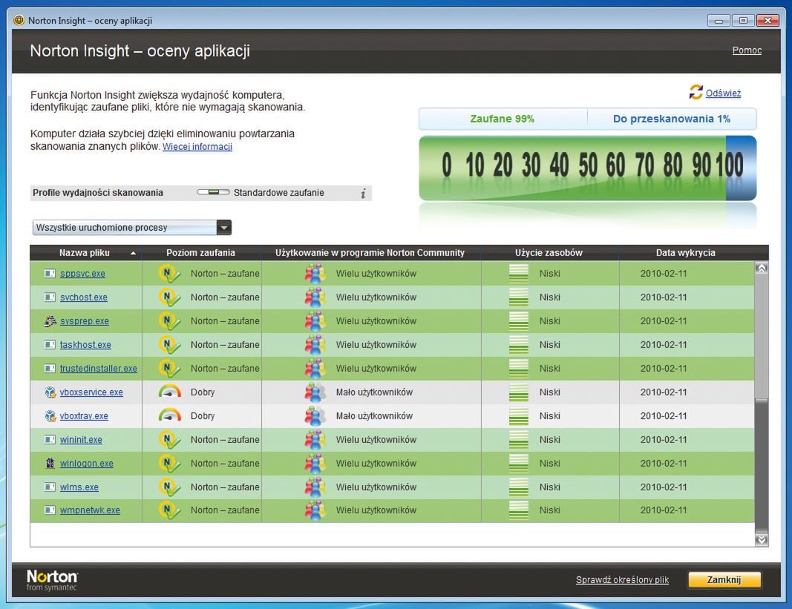Screen dimensions: 792x609
Task: Click resource usage bars for wlms.exe
Action: click(519, 487)
